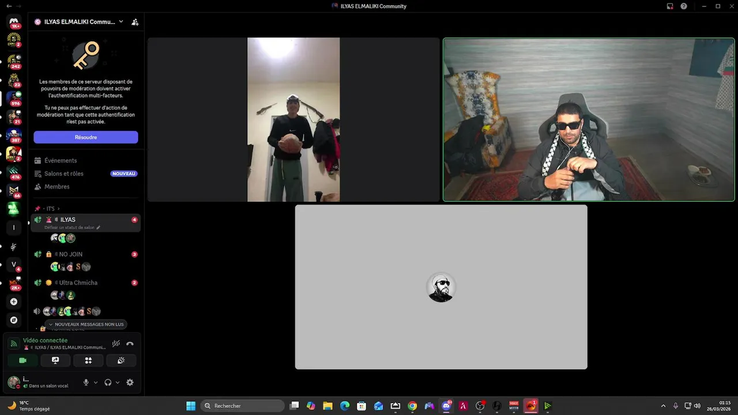Screen dimensions: 738x415
Task: Open the server with letter V icon
Action: click(x=14, y=265)
